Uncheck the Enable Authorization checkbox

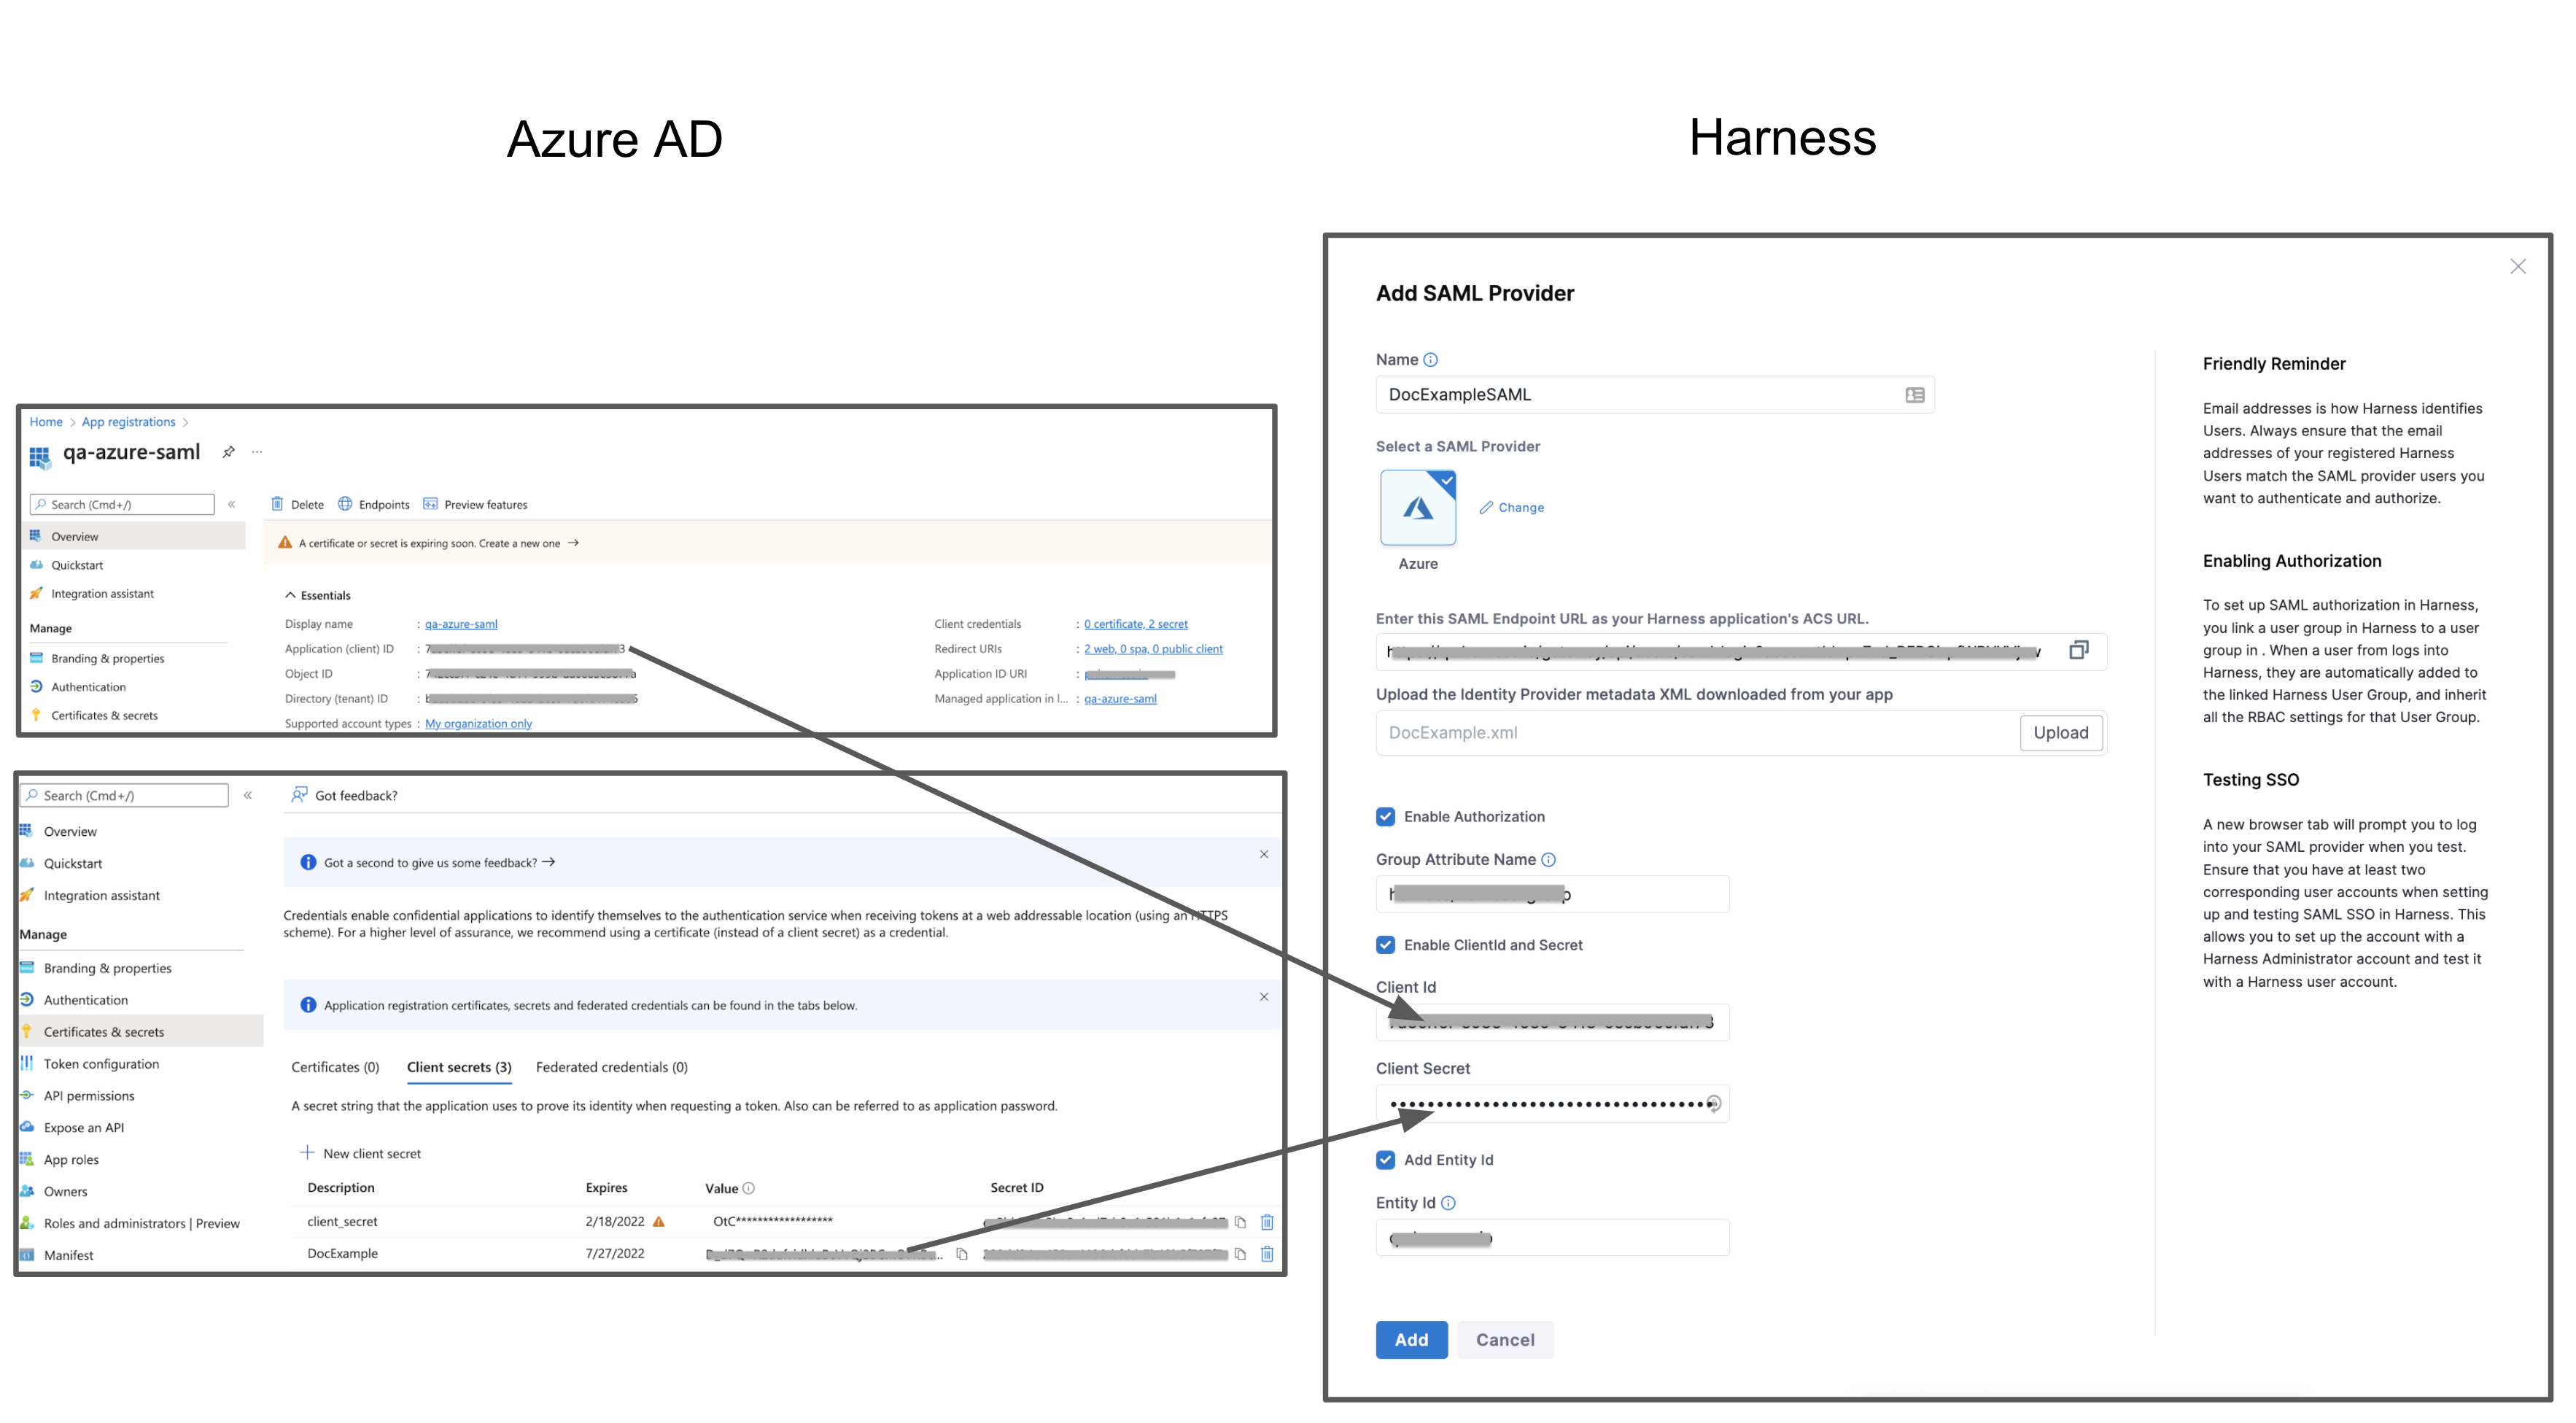[1385, 817]
